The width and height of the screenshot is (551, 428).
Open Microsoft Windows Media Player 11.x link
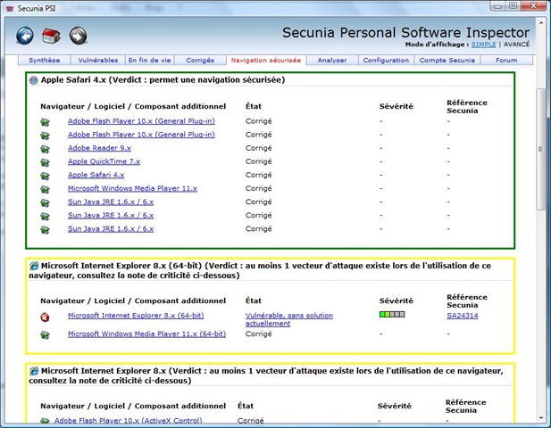point(132,188)
